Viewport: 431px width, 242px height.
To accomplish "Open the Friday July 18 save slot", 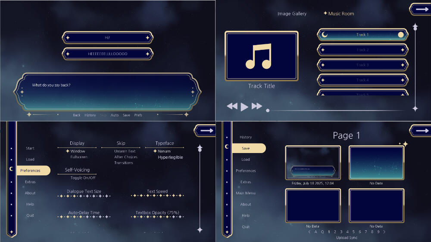I will [x=313, y=163].
